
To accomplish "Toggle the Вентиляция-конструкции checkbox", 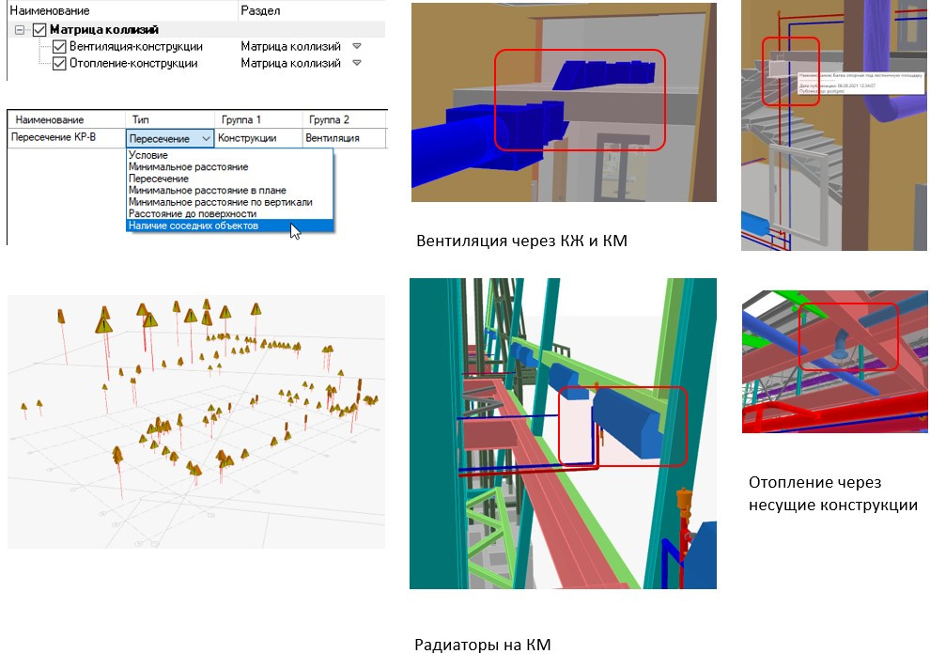I will pyautogui.click(x=59, y=46).
